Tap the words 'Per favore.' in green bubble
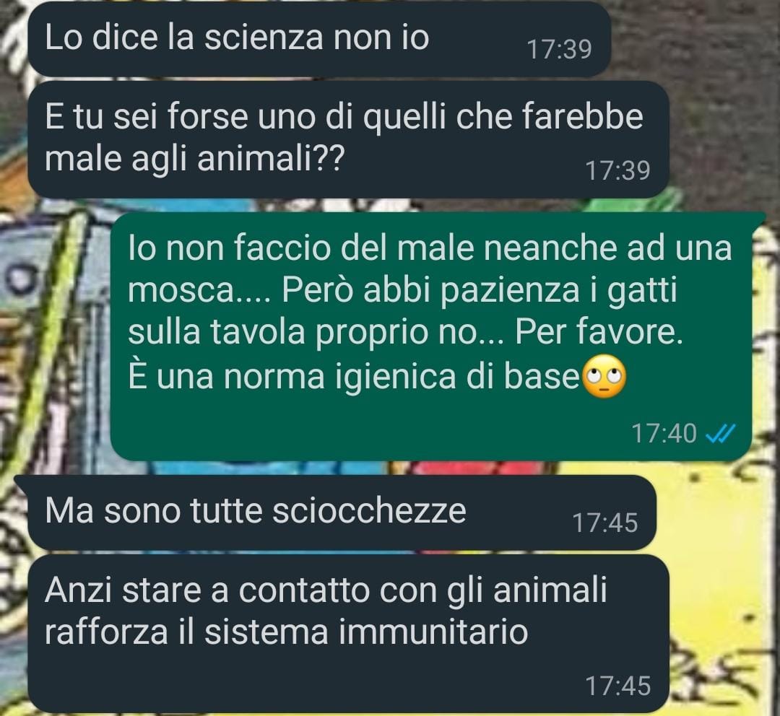The width and height of the screenshot is (780, 716). pos(599,331)
